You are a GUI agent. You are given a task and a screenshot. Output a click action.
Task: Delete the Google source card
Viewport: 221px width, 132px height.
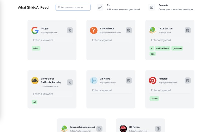click(x=70, y=30)
